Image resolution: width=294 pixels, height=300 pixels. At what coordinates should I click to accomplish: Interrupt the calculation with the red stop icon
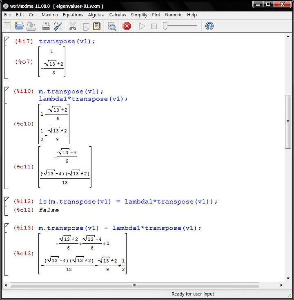127,26
